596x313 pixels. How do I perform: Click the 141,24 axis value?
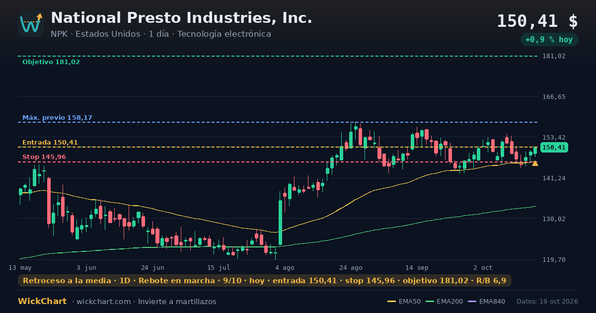[555, 178]
